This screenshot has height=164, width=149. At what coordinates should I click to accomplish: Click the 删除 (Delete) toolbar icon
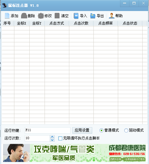tap(24, 16)
